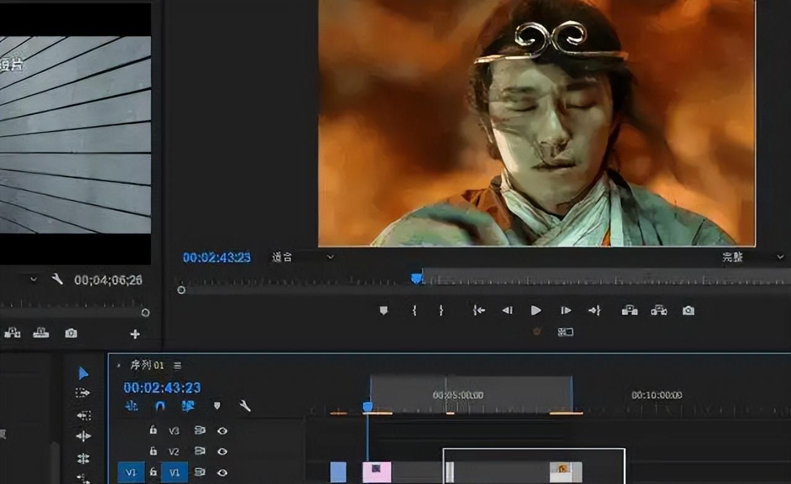This screenshot has width=791, height=484.
Task: Export frame from Source monitor camera icon
Action: pos(71,334)
